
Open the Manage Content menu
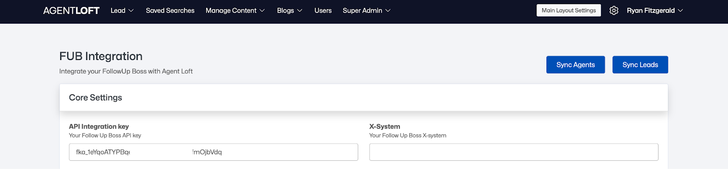pyautogui.click(x=231, y=10)
